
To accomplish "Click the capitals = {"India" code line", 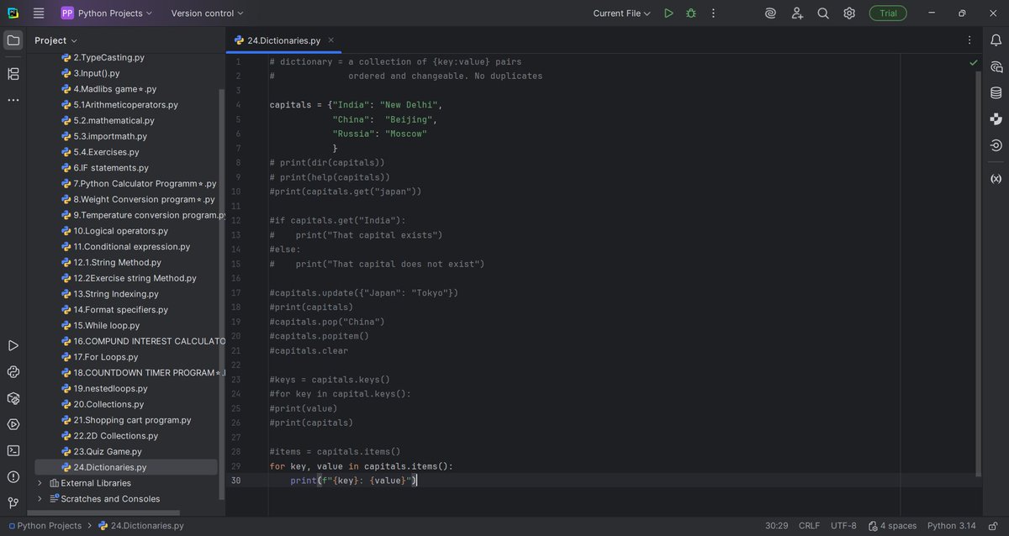I will pyautogui.click(x=356, y=105).
